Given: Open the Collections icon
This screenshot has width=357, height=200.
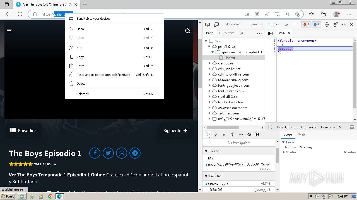Looking at the screenshot, I should pyautogui.click(x=324, y=14).
